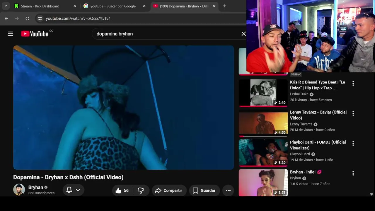The image size is (375, 211).
Task: Open Playboi Carti FOMDJ thumbnail
Action: (263, 153)
